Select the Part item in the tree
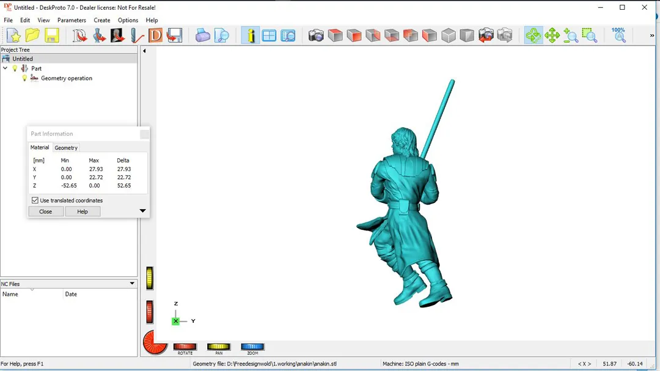660x371 pixels. click(x=36, y=68)
